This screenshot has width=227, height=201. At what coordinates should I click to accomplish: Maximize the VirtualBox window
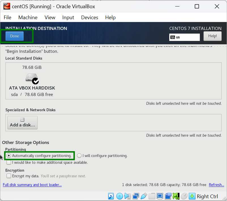pos(197,6)
